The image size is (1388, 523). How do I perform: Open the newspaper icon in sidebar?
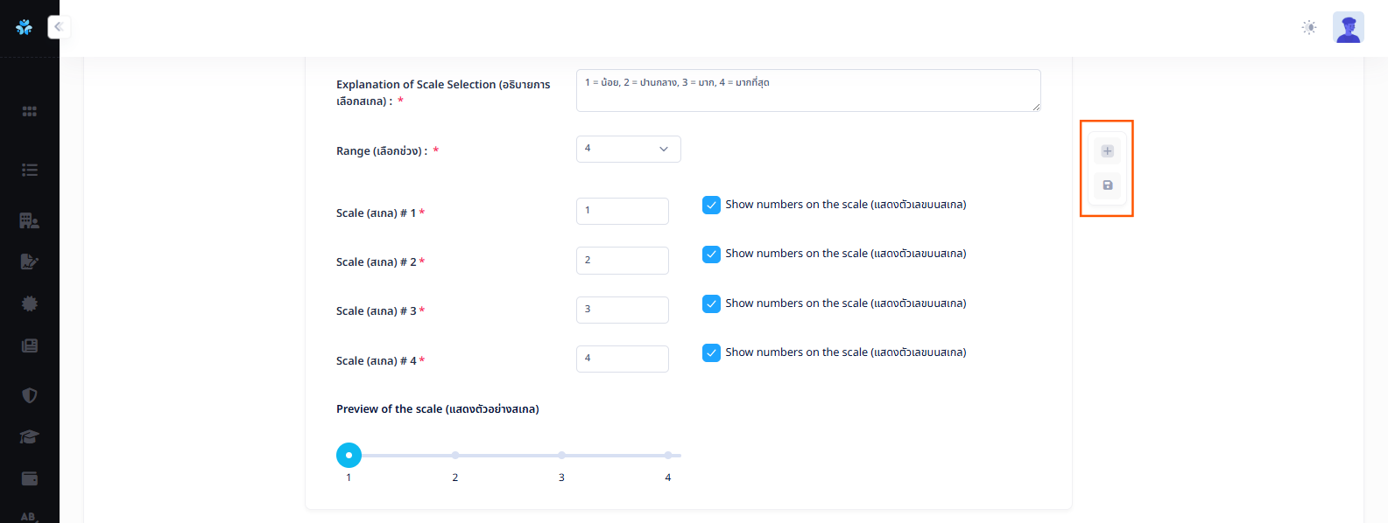point(30,346)
